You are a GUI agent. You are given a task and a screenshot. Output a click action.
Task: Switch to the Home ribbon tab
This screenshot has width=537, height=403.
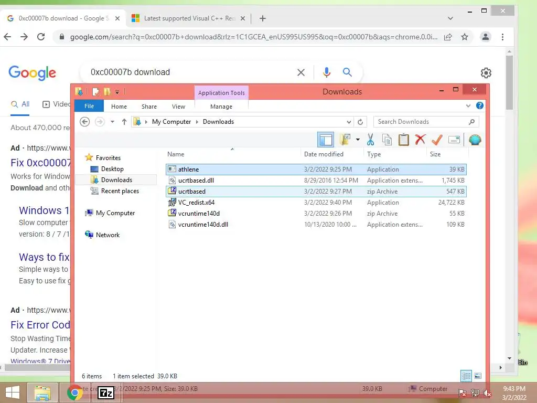click(x=119, y=107)
